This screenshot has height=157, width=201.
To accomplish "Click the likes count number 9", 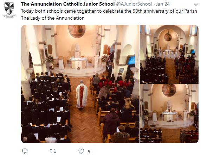I will (x=89, y=152).
